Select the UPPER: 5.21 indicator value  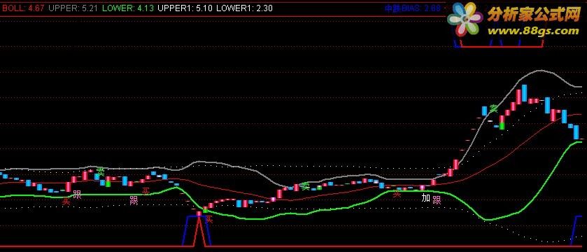point(73,8)
